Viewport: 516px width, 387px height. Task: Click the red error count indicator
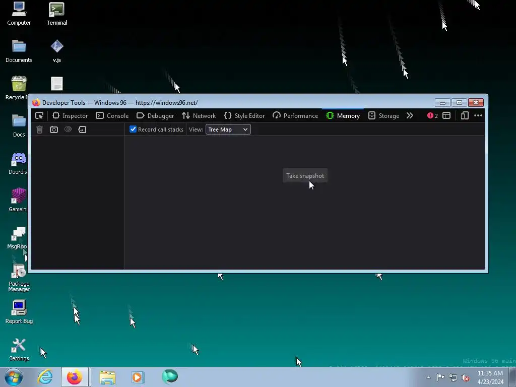[x=432, y=116]
